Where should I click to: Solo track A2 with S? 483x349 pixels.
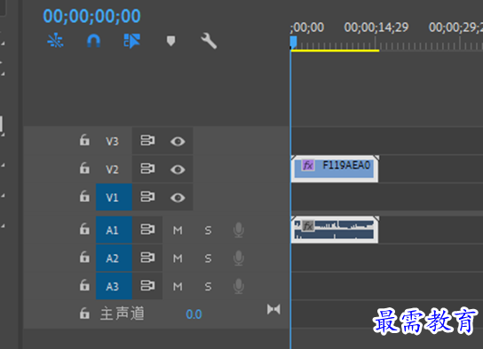click(x=209, y=259)
